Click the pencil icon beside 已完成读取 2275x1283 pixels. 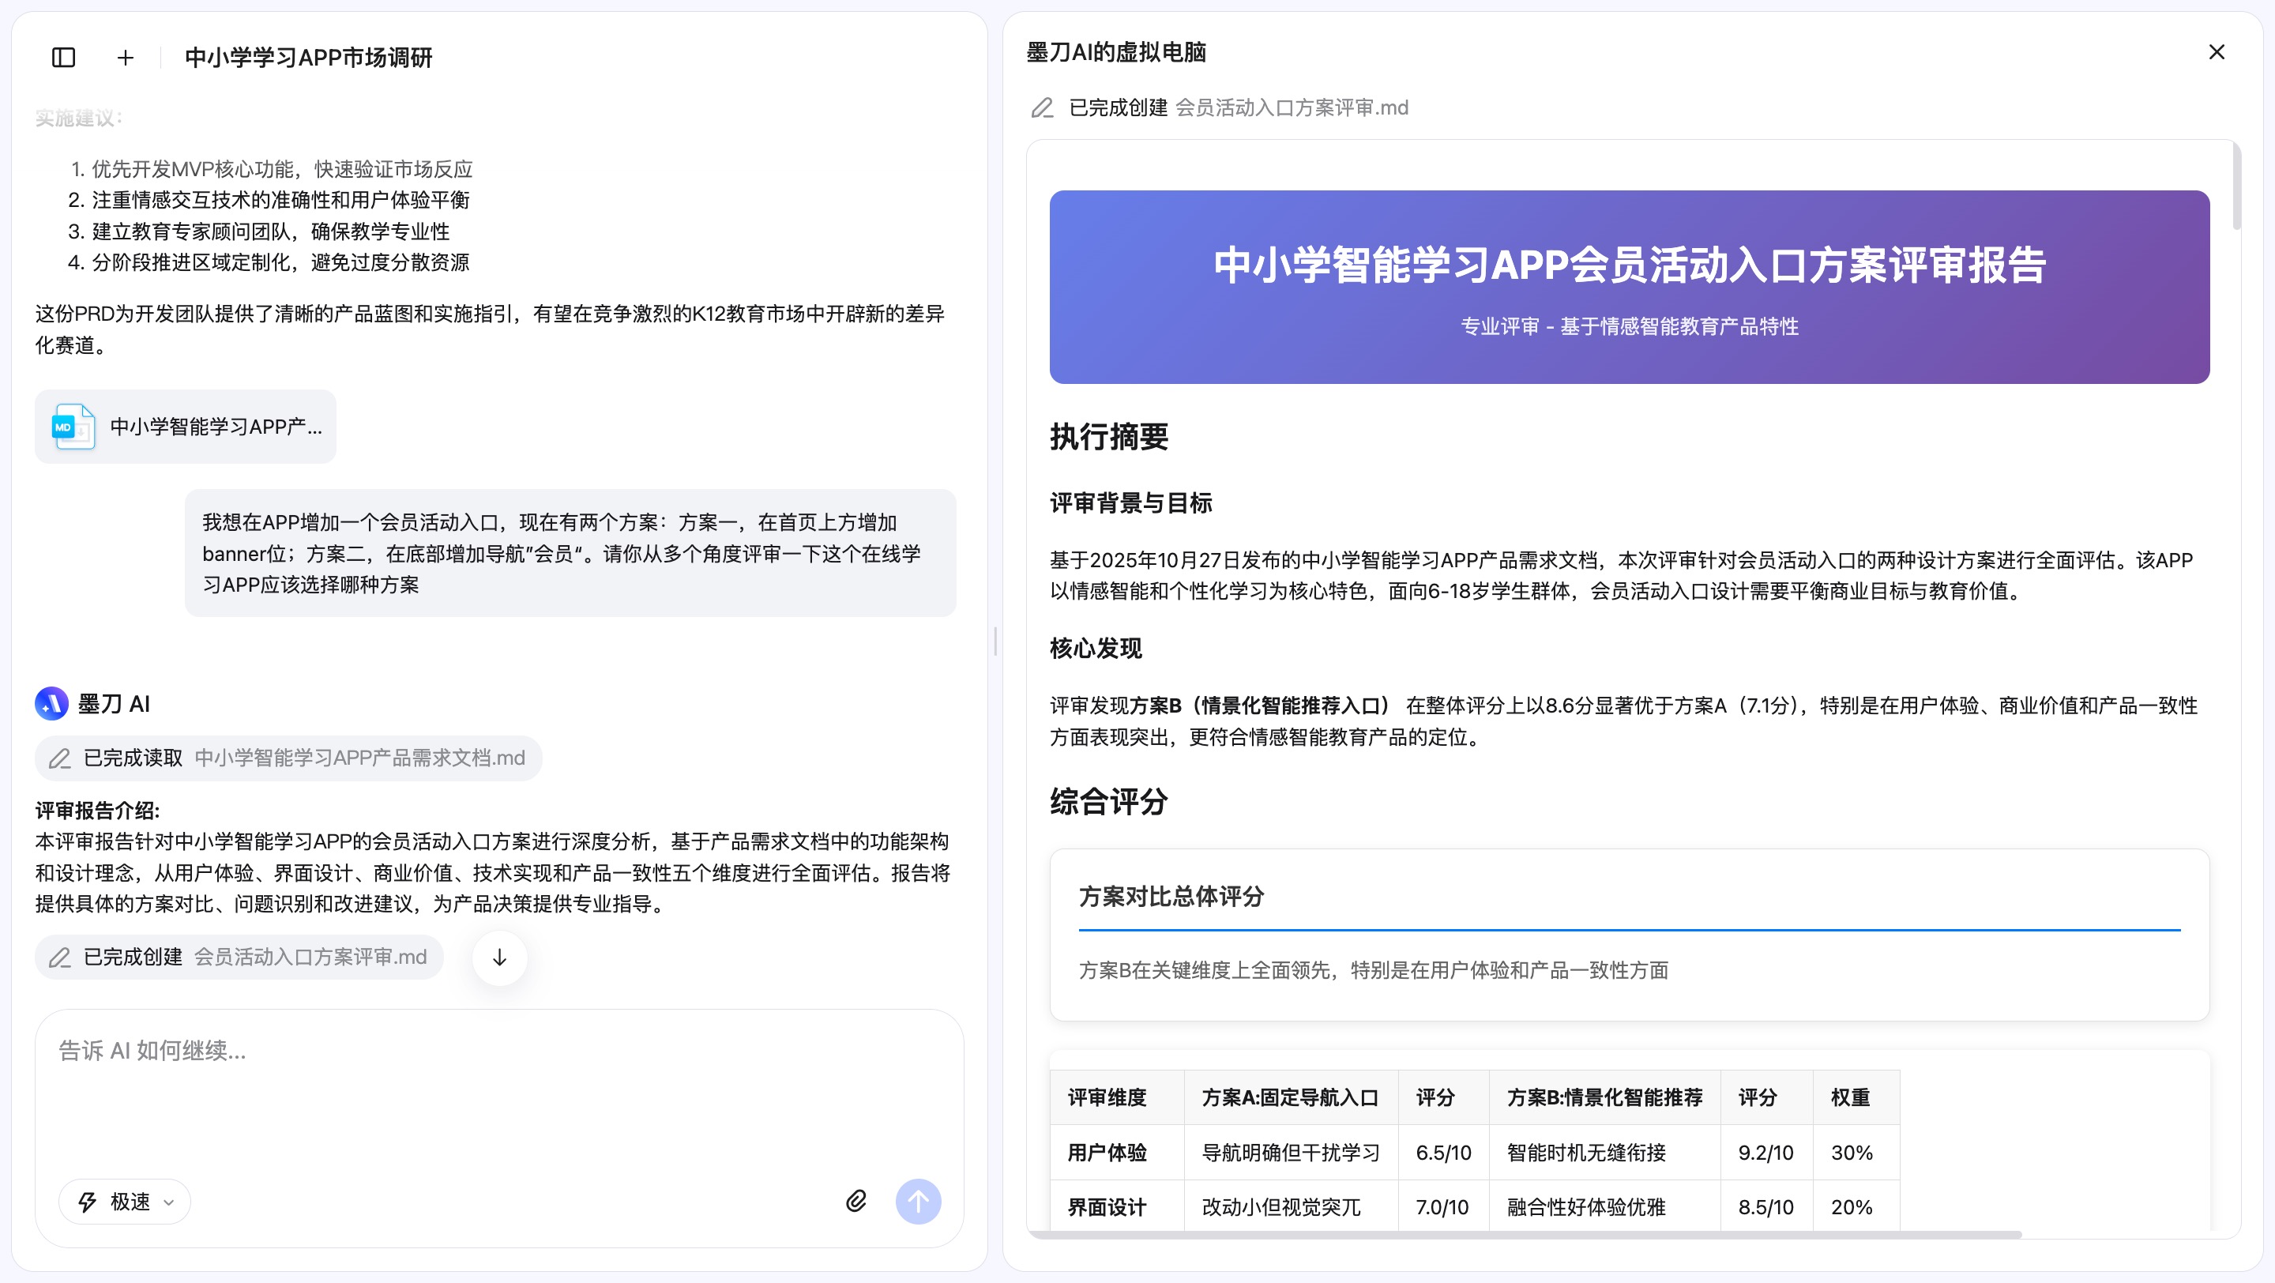(x=60, y=758)
